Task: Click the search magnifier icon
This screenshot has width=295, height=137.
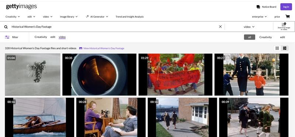Action: tap(6, 27)
